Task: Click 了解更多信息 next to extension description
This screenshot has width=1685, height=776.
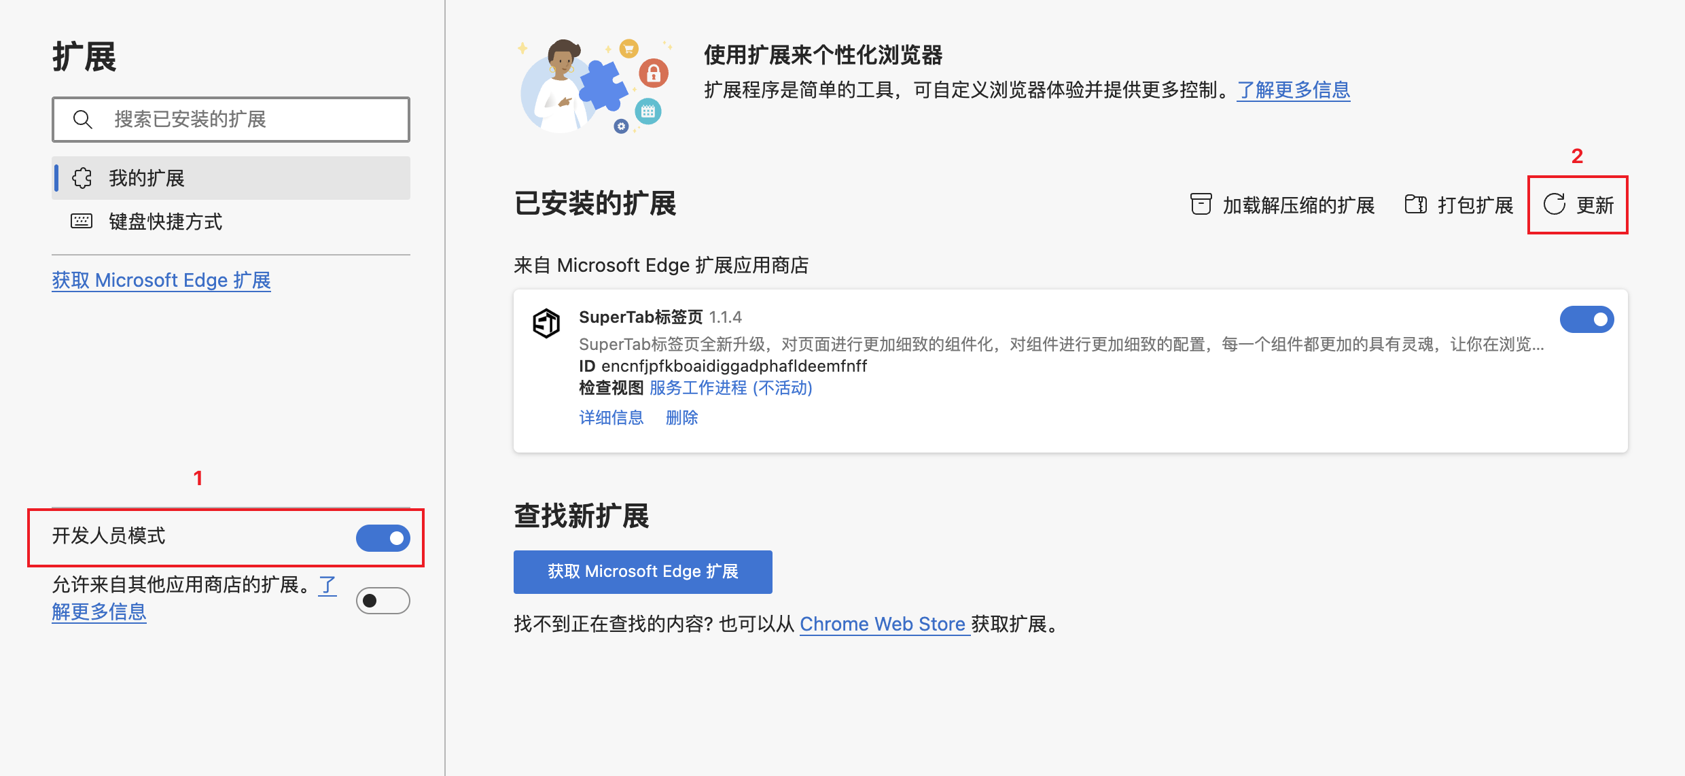Action: (1292, 90)
